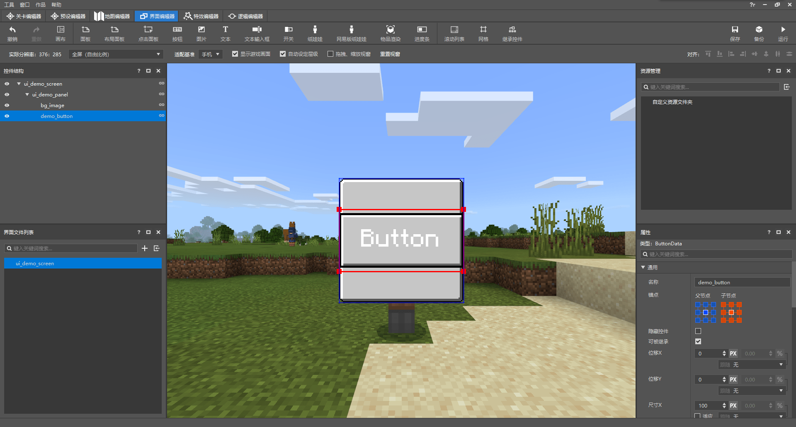Toggle 自动设定层级 checkbox
This screenshot has width=796, height=427.
point(283,54)
